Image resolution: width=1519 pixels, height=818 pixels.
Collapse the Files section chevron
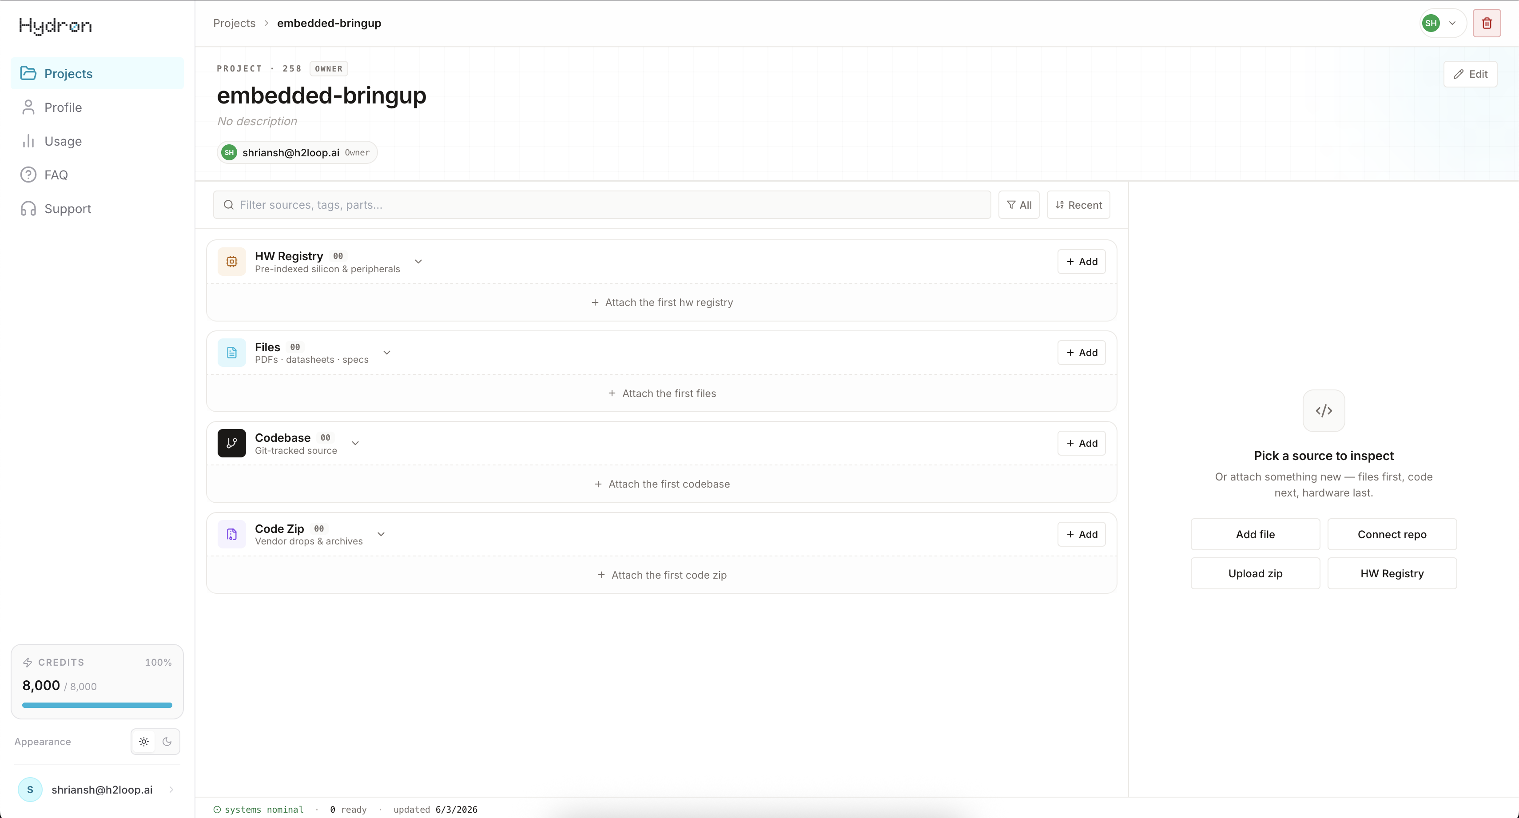coord(387,352)
